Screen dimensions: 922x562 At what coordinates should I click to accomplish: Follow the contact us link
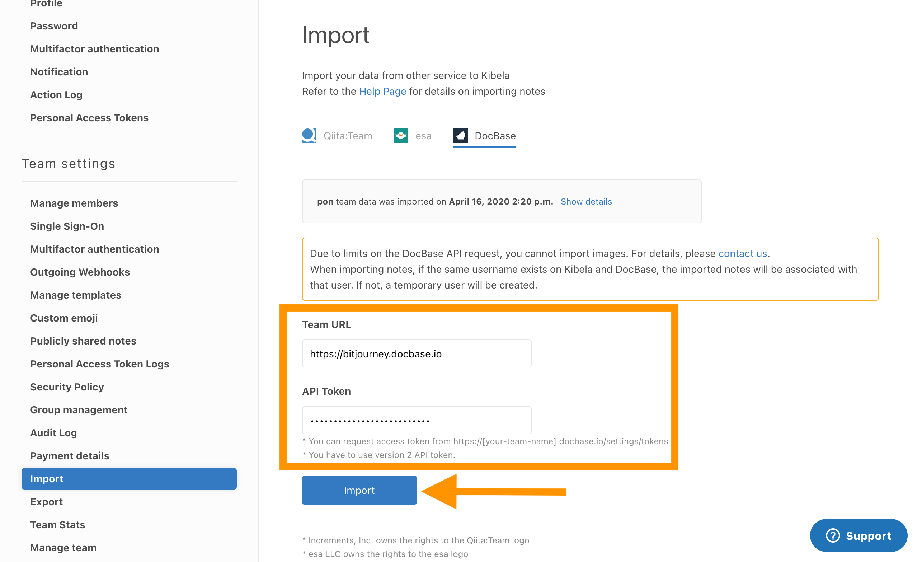point(742,253)
